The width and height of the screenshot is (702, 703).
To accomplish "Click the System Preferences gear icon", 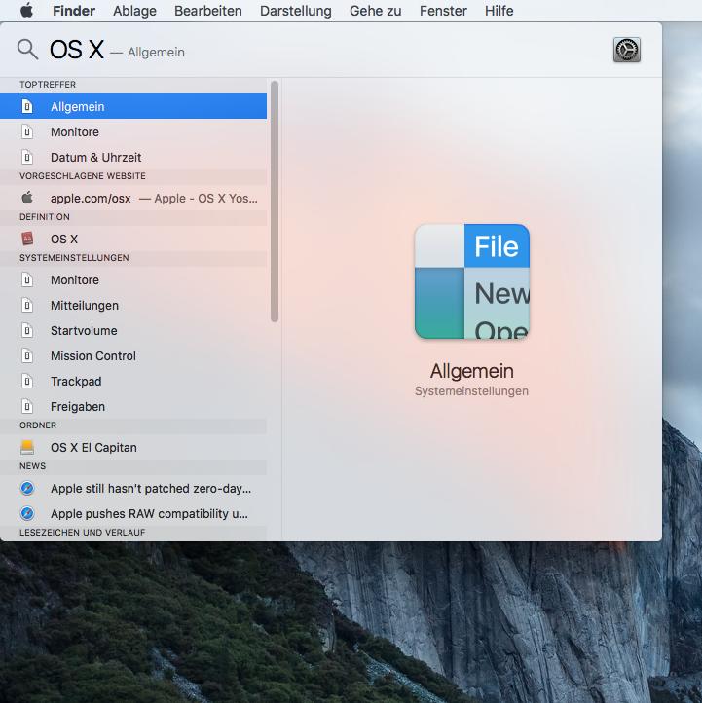I will [627, 50].
